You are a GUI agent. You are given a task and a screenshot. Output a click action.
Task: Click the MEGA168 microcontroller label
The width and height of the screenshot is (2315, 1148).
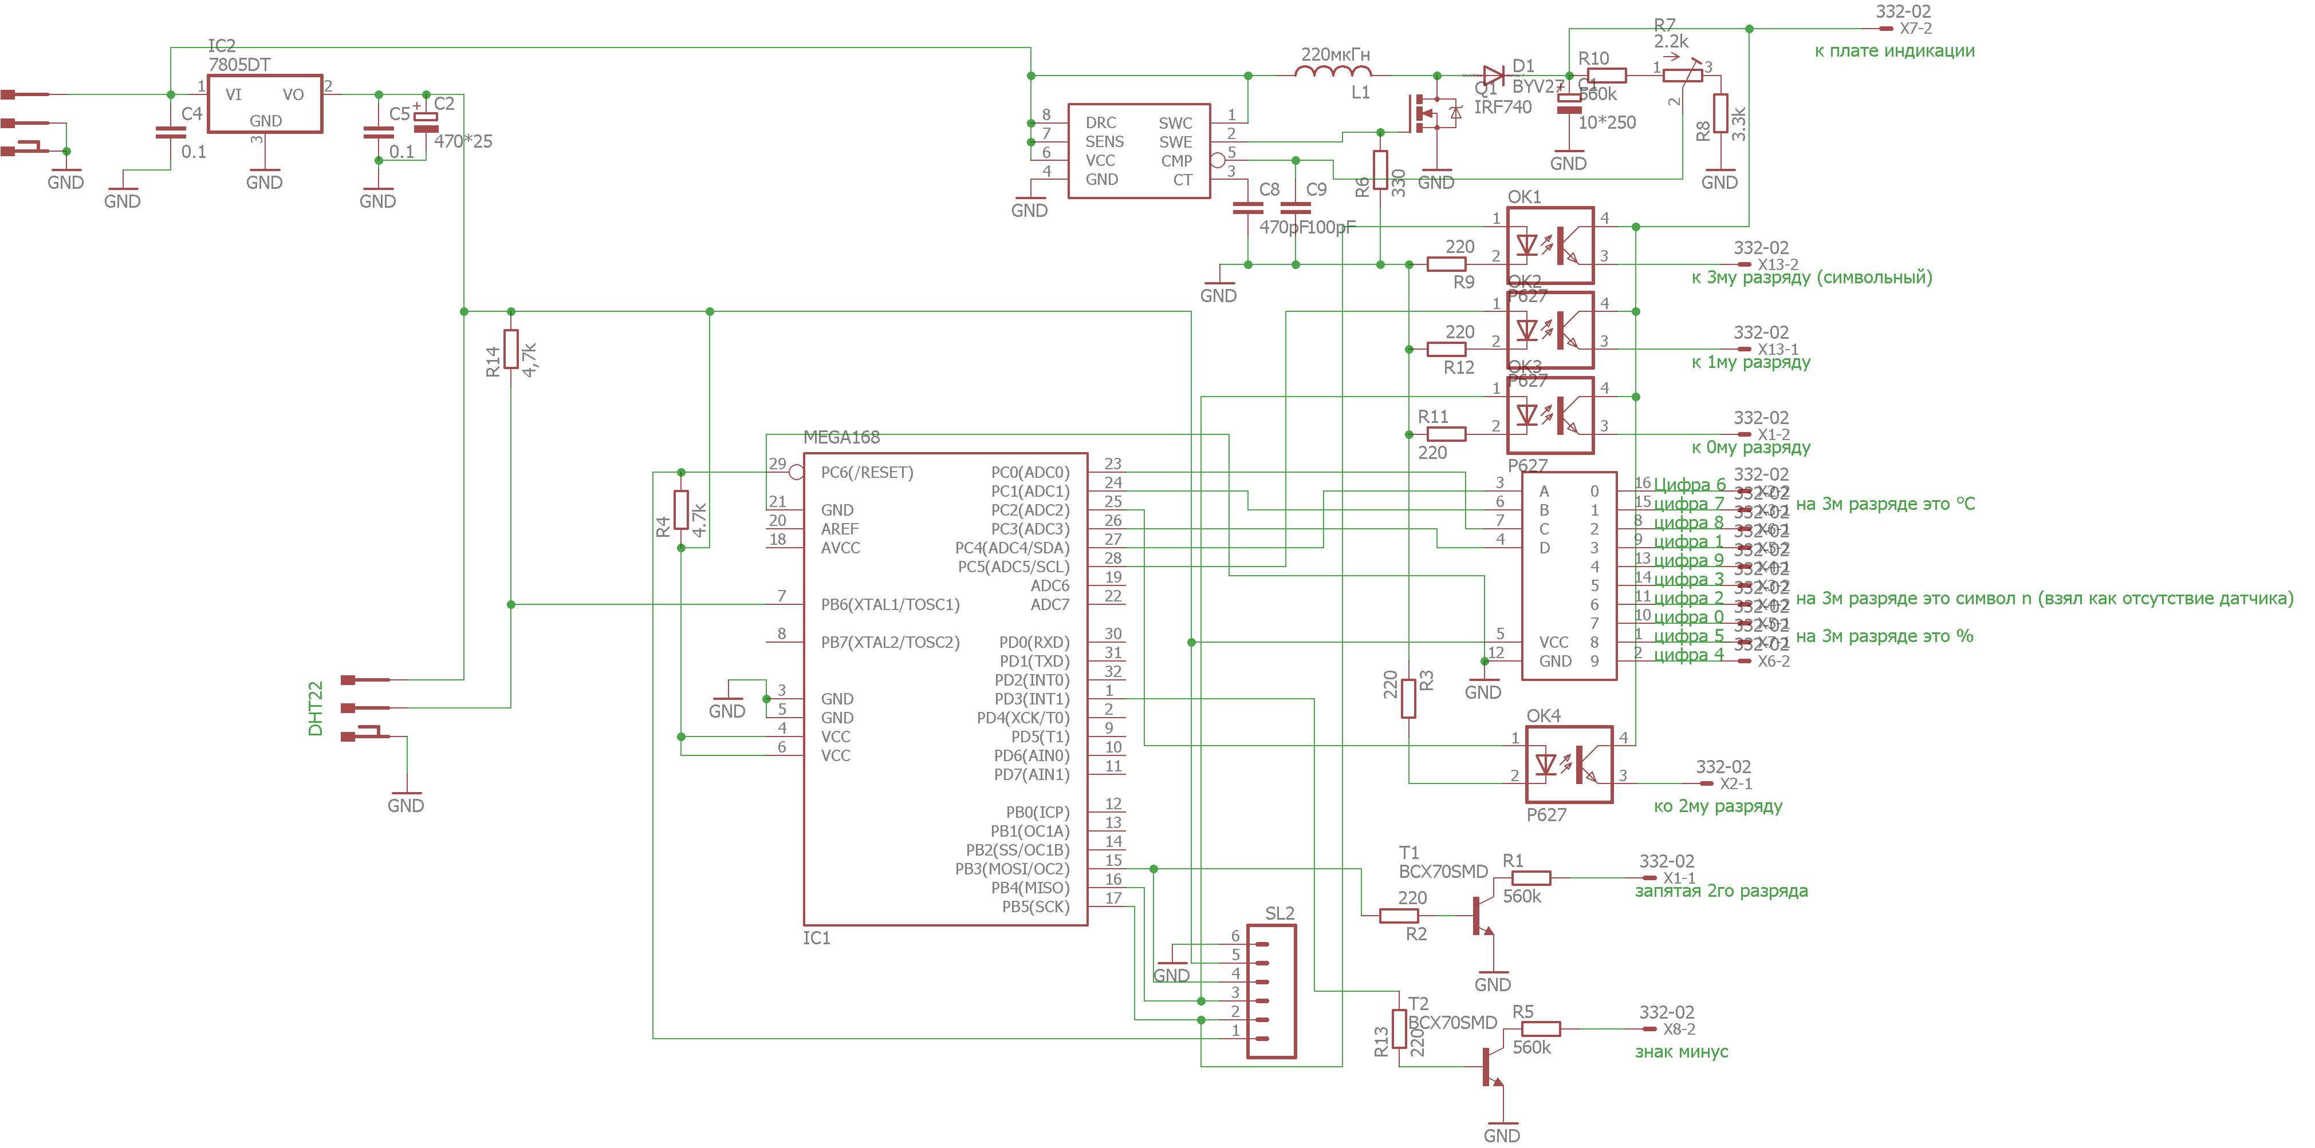coord(841,437)
